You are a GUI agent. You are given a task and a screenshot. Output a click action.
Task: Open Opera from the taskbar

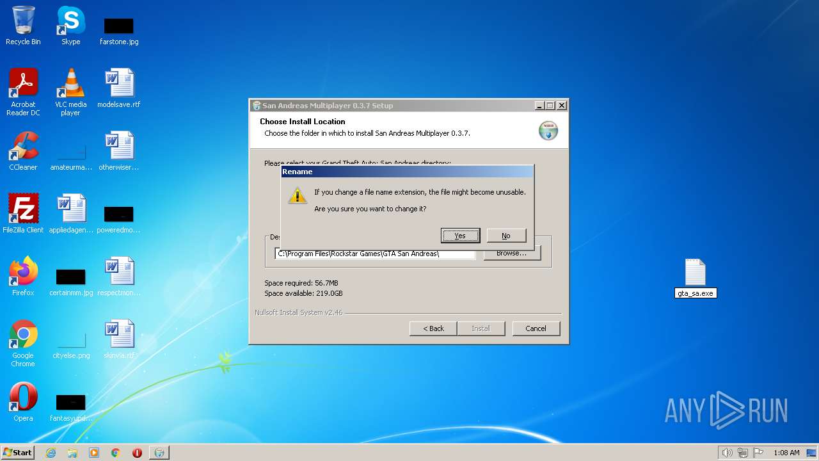click(x=137, y=453)
